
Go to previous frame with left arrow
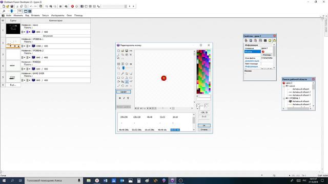(130, 7)
